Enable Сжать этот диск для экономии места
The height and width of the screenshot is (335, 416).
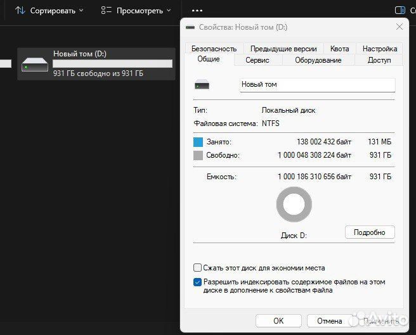(x=198, y=268)
